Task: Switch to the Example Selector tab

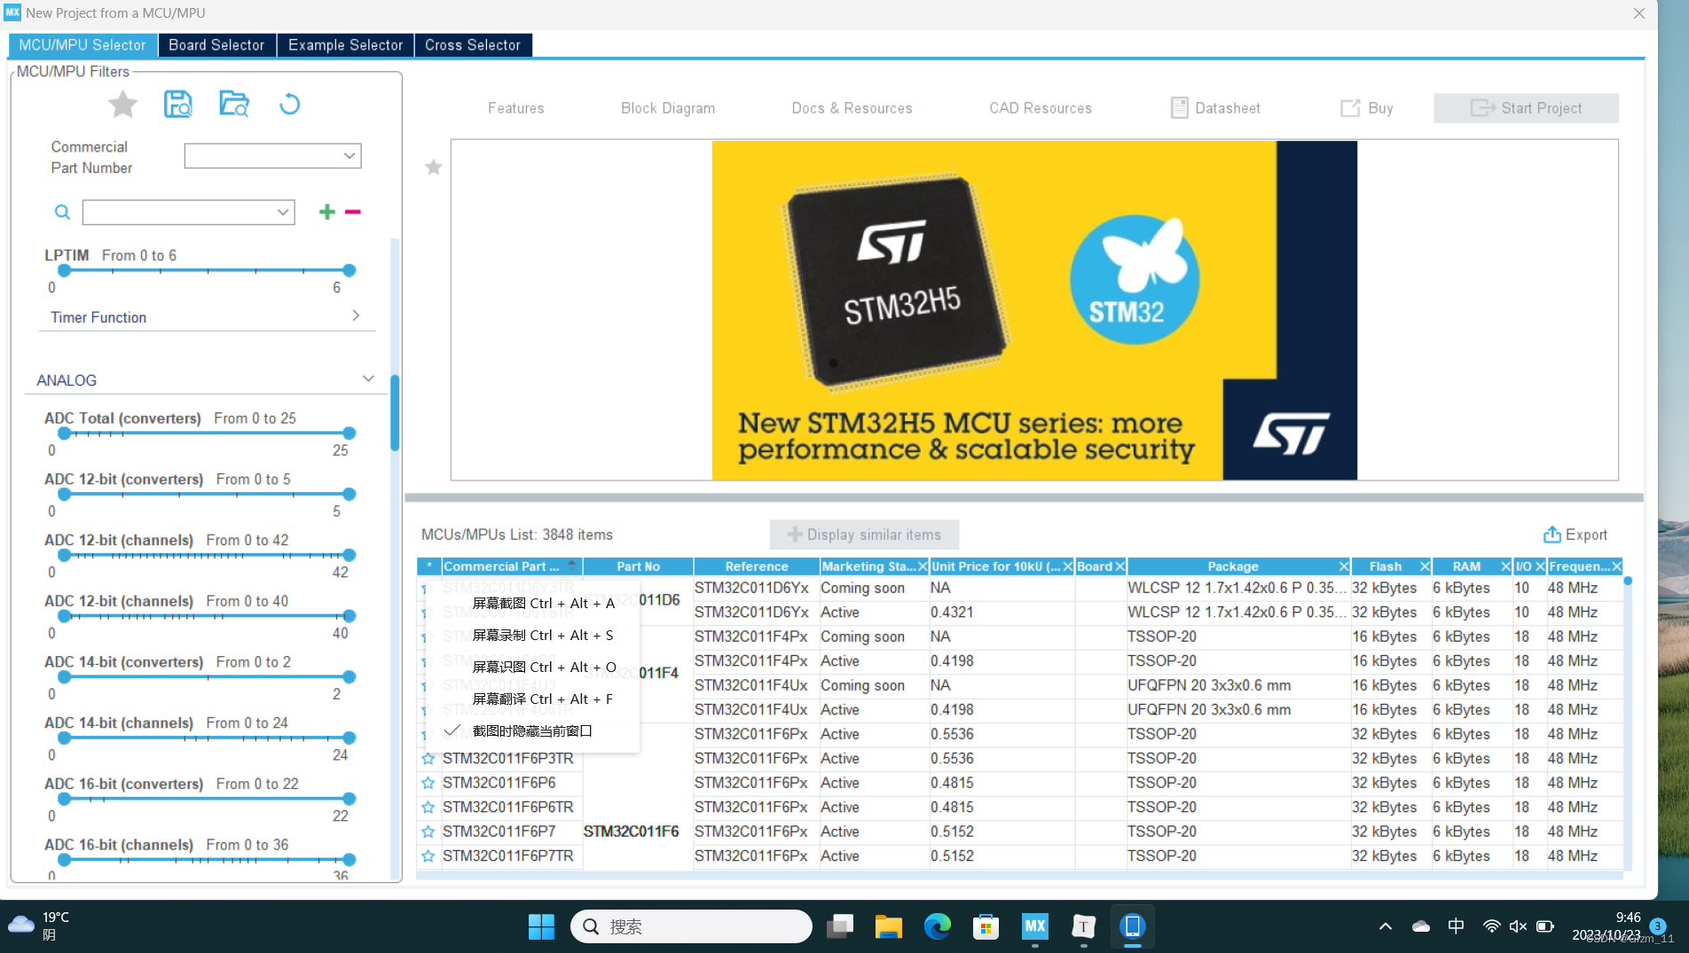Action: click(x=345, y=45)
